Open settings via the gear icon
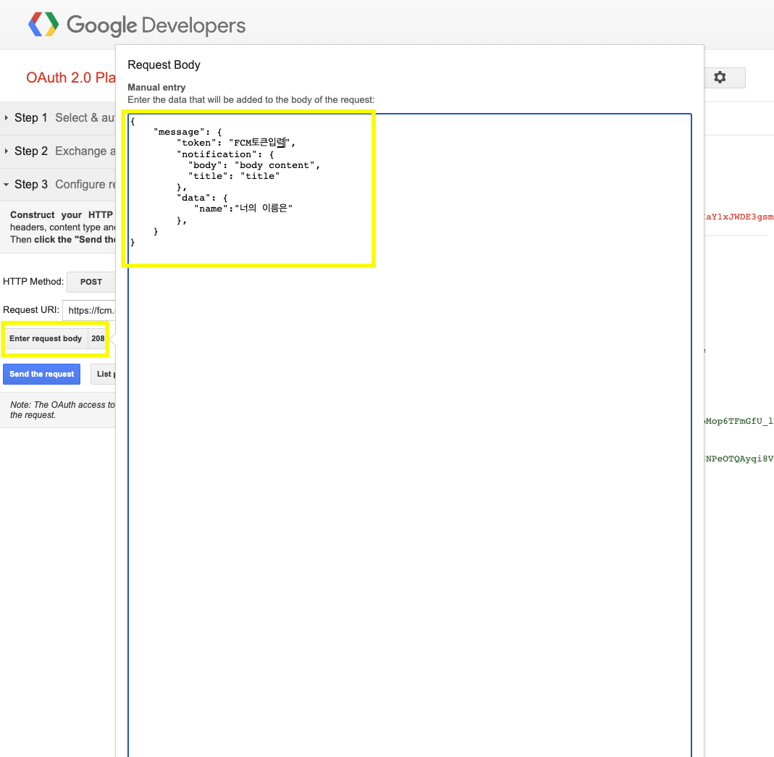774x757 pixels. [x=720, y=78]
